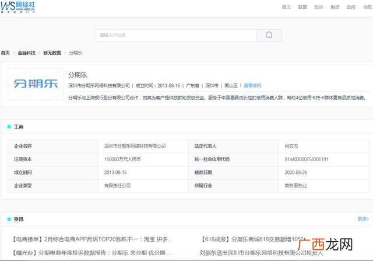Click the 法定代表人 label cell
Viewport: 373px width, 261px height.
point(233,146)
